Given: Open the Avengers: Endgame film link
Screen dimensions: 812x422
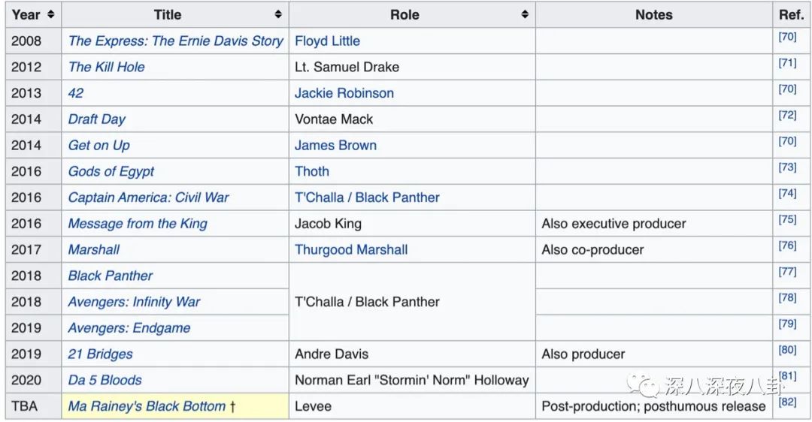Looking at the screenshot, I should pos(129,328).
